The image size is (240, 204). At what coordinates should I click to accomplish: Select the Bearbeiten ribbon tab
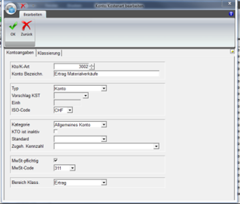coord(33,15)
